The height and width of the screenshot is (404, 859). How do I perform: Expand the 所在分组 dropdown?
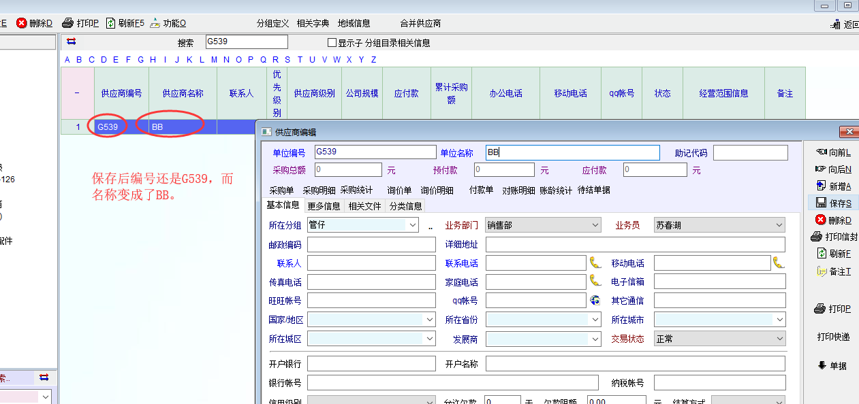(412, 225)
